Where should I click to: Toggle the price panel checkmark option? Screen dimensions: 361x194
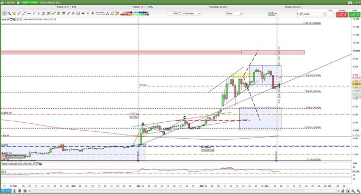21,19
